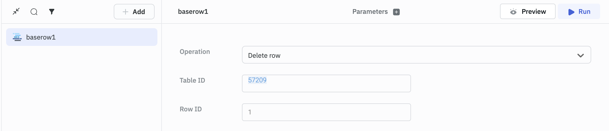The height and width of the screenshot is (131, 609).
Task: Click the filter funnel icon
Action: pos(52,12)
